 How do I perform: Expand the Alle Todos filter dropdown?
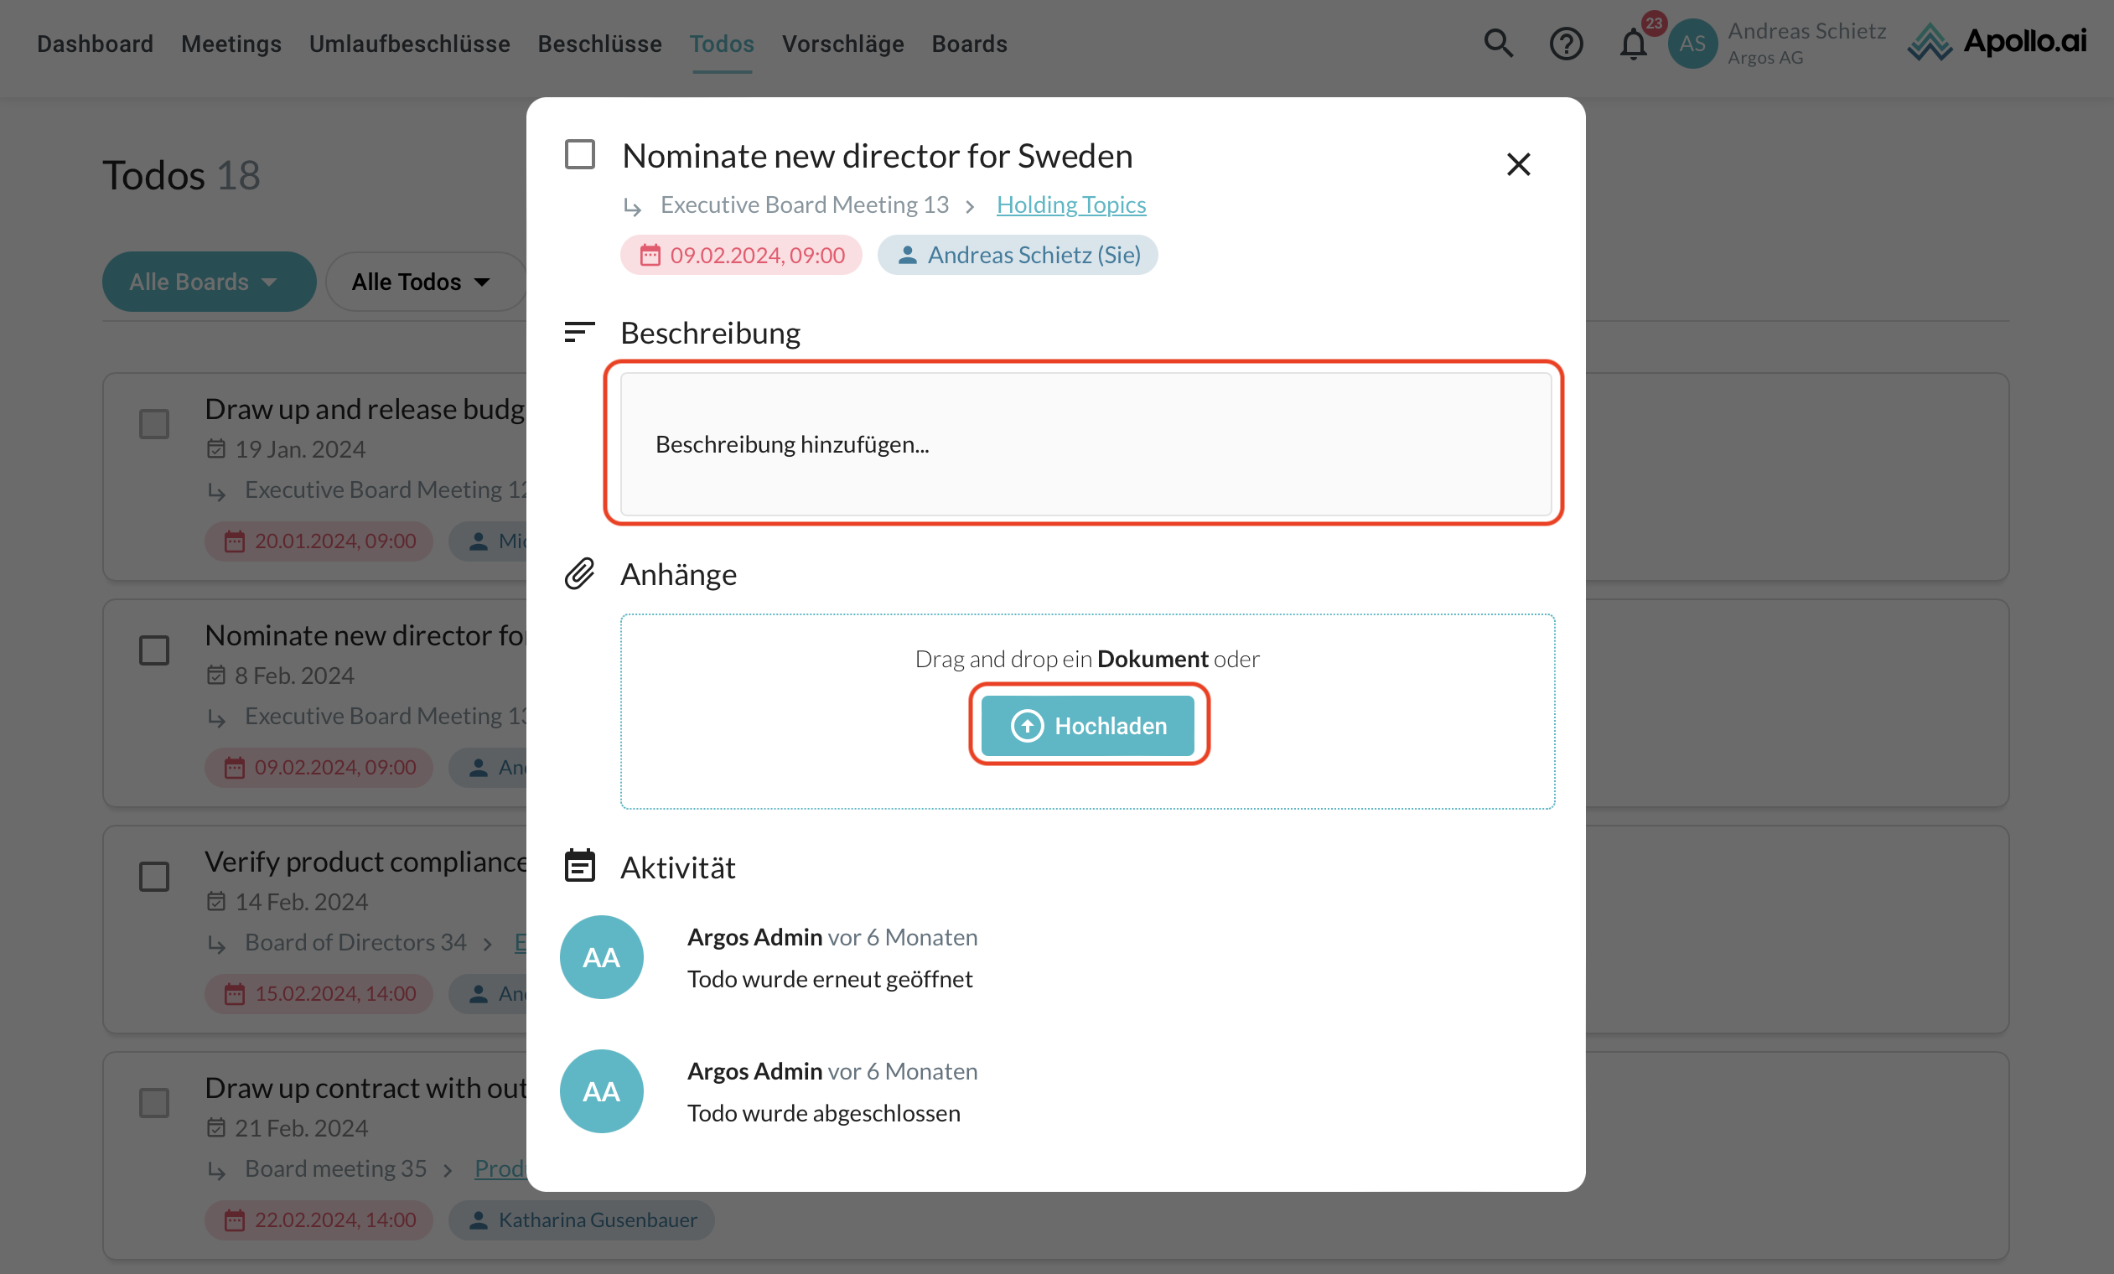pos(421,282)
